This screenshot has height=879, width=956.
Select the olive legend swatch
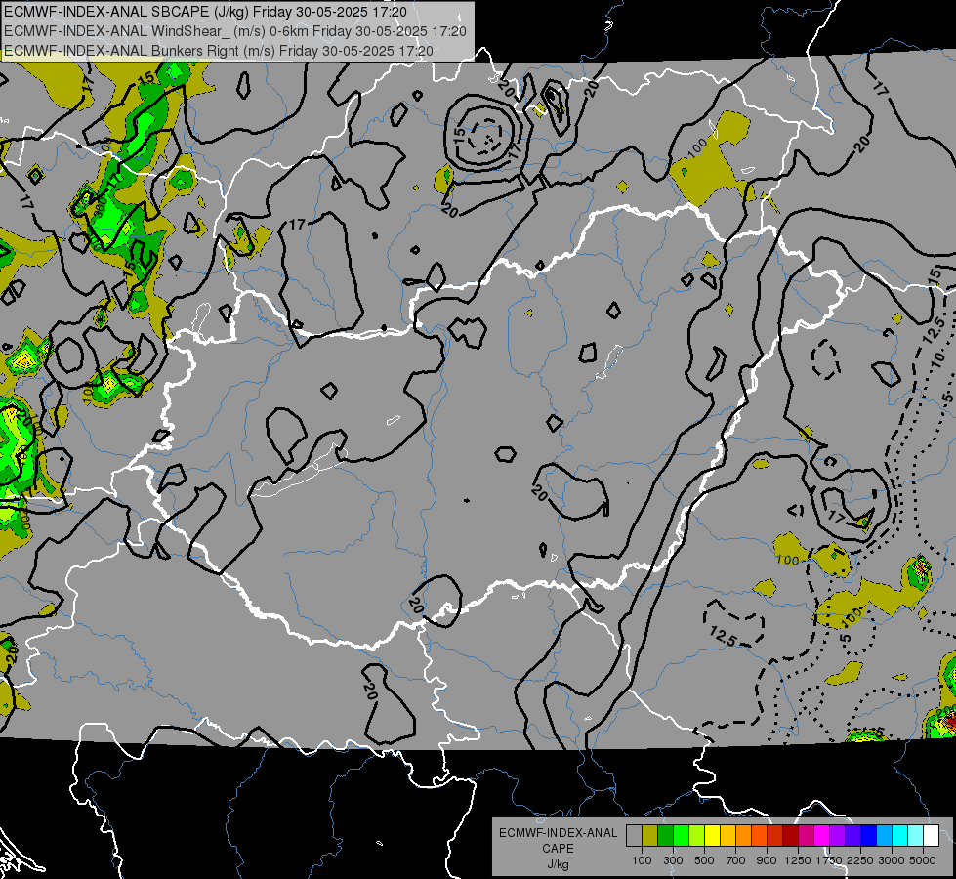click(650, 836)
